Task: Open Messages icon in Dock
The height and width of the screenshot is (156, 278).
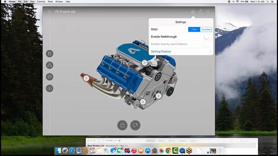Action: (113, 150)
